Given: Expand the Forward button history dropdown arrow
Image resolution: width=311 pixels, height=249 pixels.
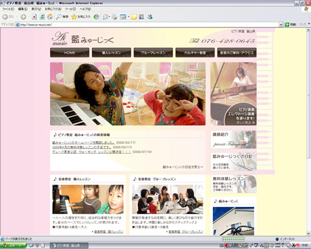Looking at the screenshot, I should [28, 17].
